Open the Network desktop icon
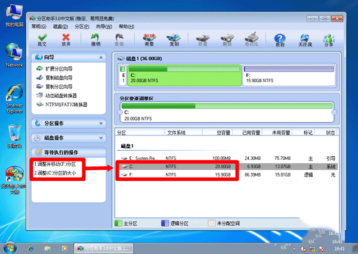Image resolution: width=358 pixels, height=254 pixels. (14, 55)
